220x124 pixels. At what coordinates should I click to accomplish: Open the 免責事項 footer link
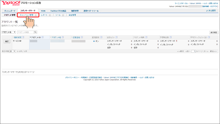pos(134,77)
